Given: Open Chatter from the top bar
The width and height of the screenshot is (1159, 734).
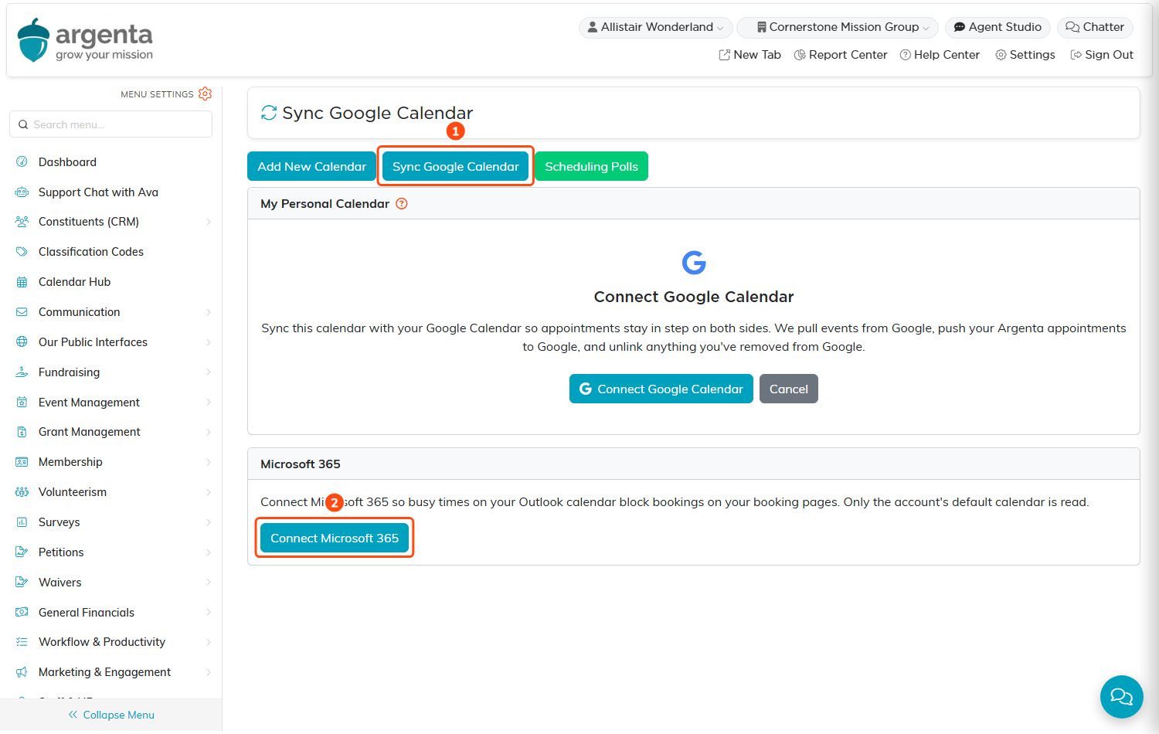Looking at the screenshot, I should (1095, 27).
